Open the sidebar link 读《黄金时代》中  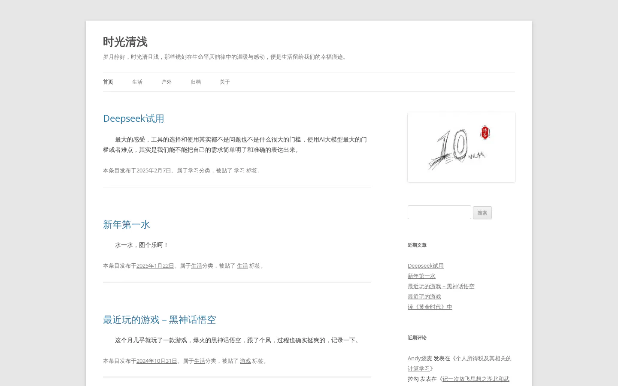(x=430, y=307)
